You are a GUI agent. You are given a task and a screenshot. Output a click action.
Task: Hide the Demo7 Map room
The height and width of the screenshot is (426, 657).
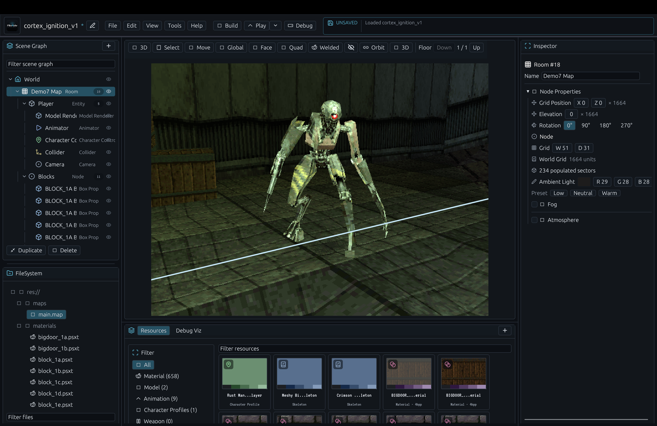[x=109, y=91]
